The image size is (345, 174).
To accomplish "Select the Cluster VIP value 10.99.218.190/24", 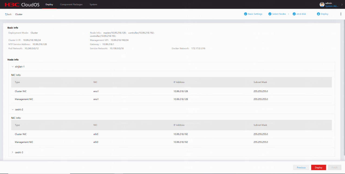I will coord(32,40).
